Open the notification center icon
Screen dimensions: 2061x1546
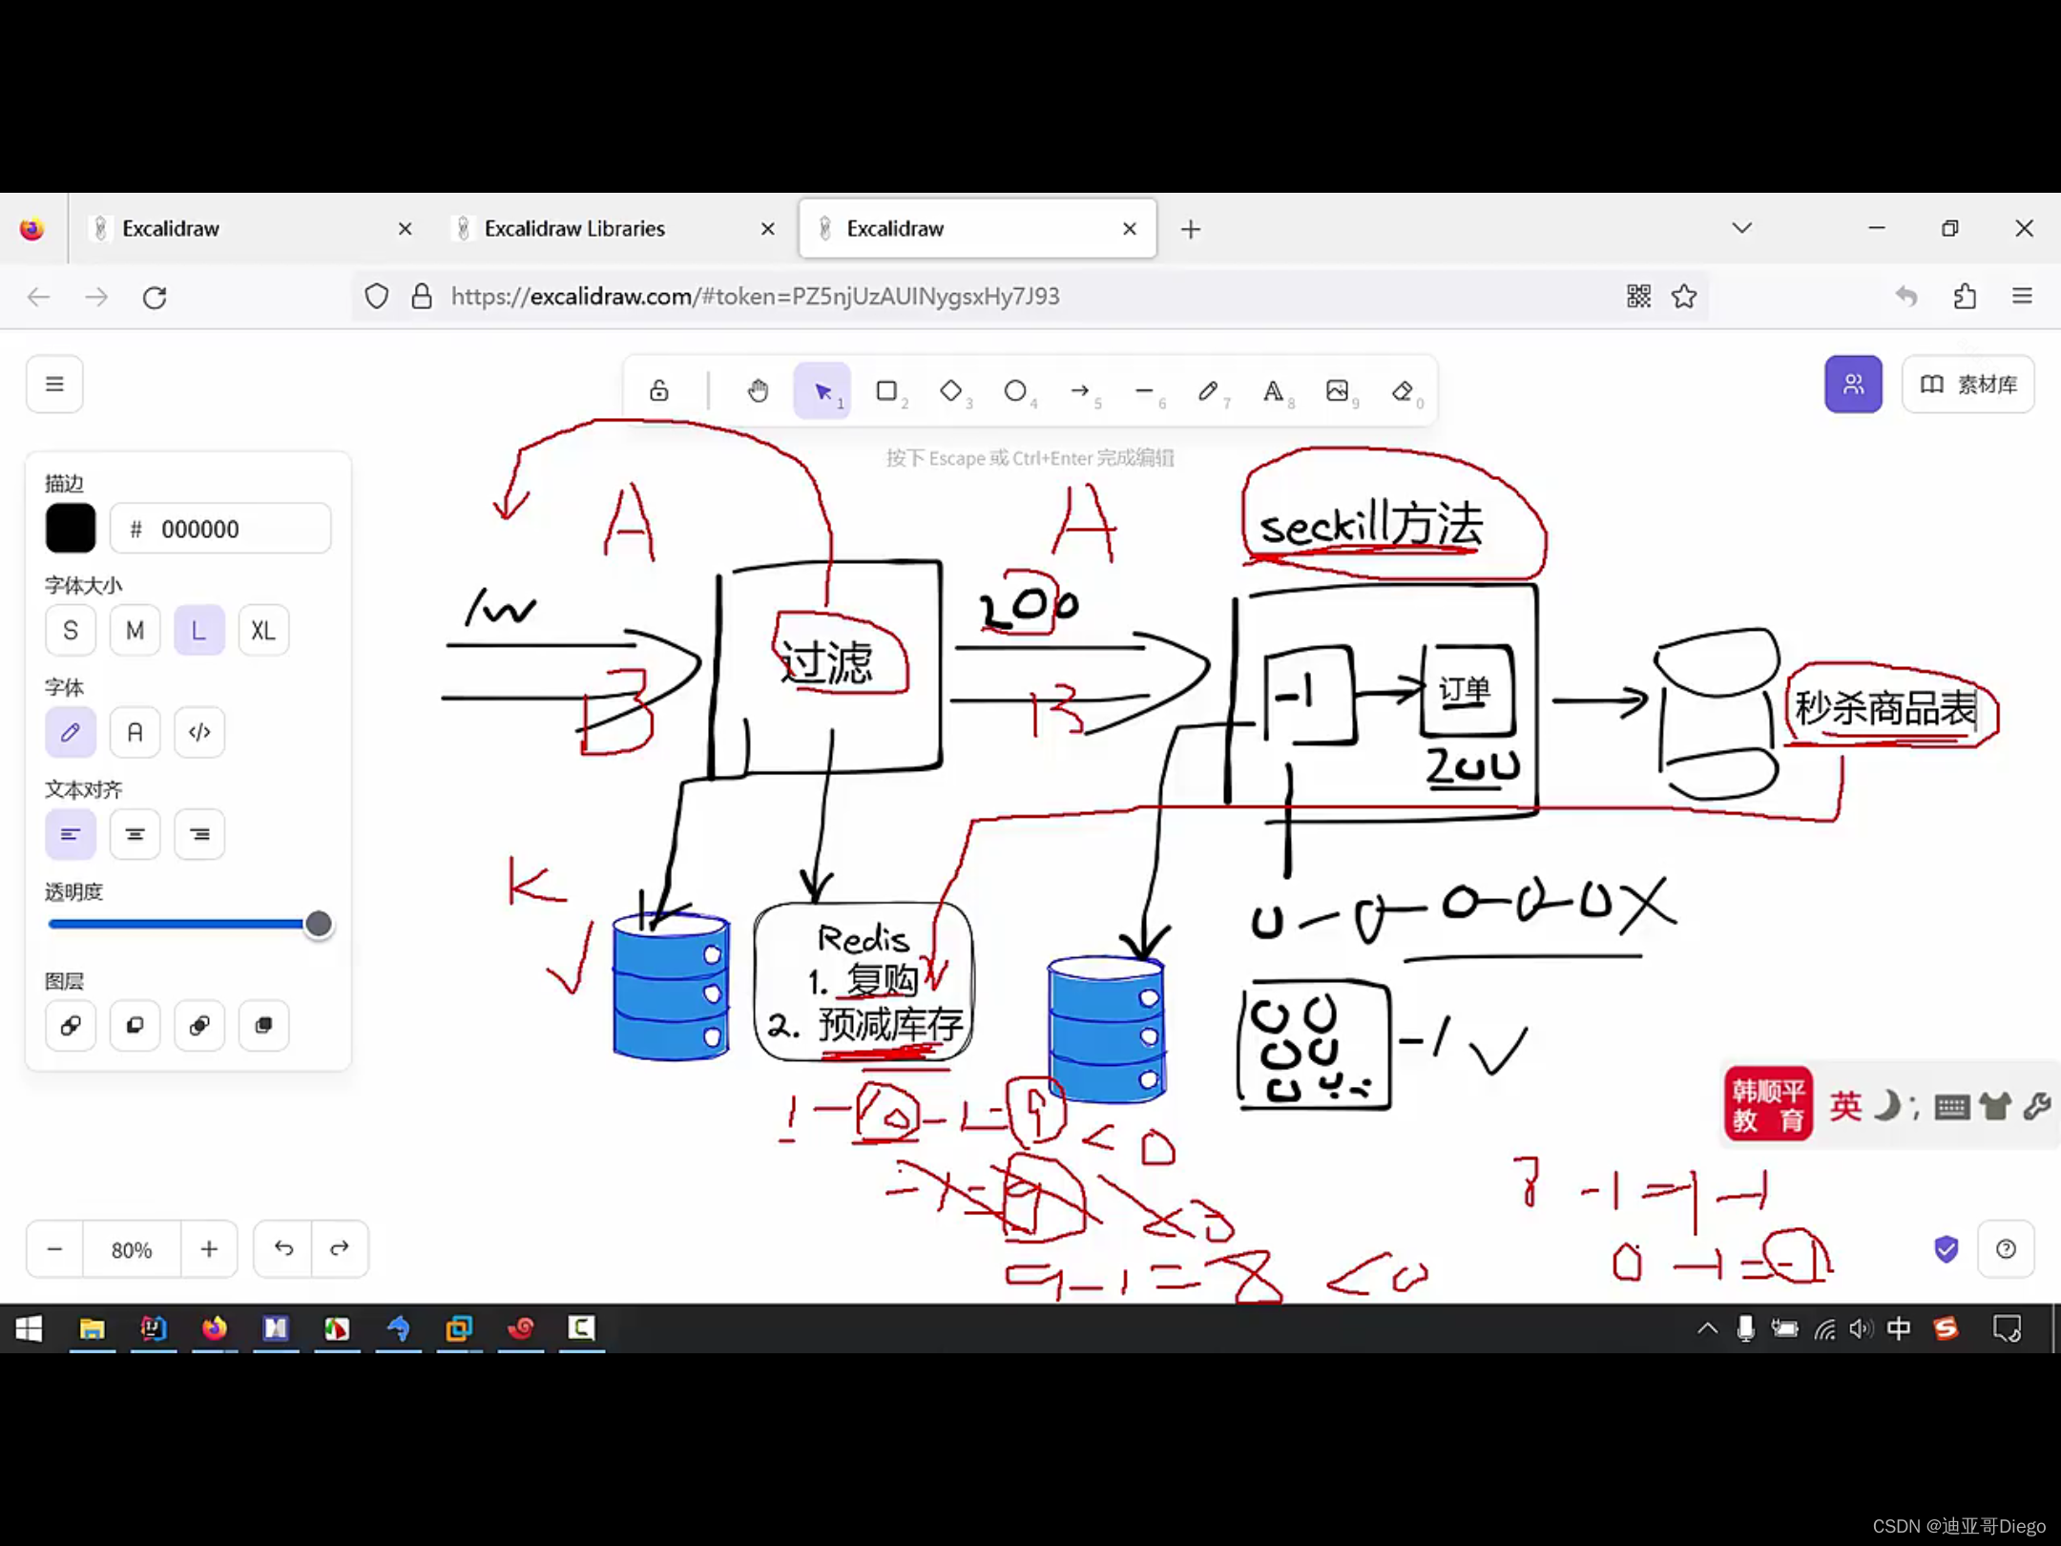pos(2007,1328)
